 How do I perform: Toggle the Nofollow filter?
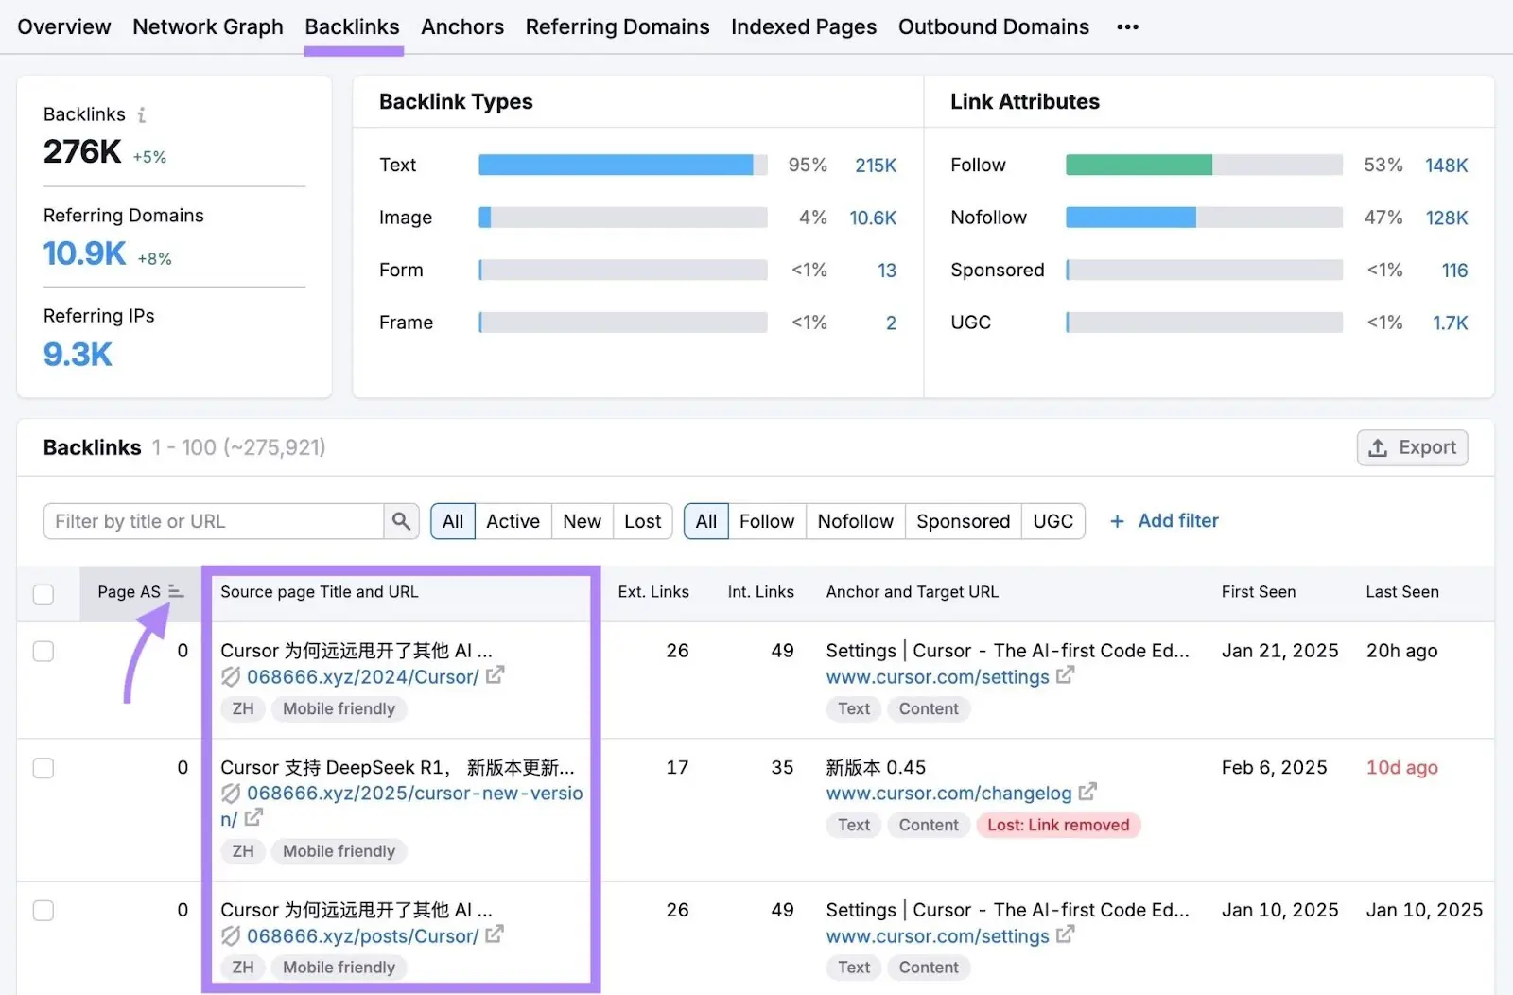click(x=855, y=520)
